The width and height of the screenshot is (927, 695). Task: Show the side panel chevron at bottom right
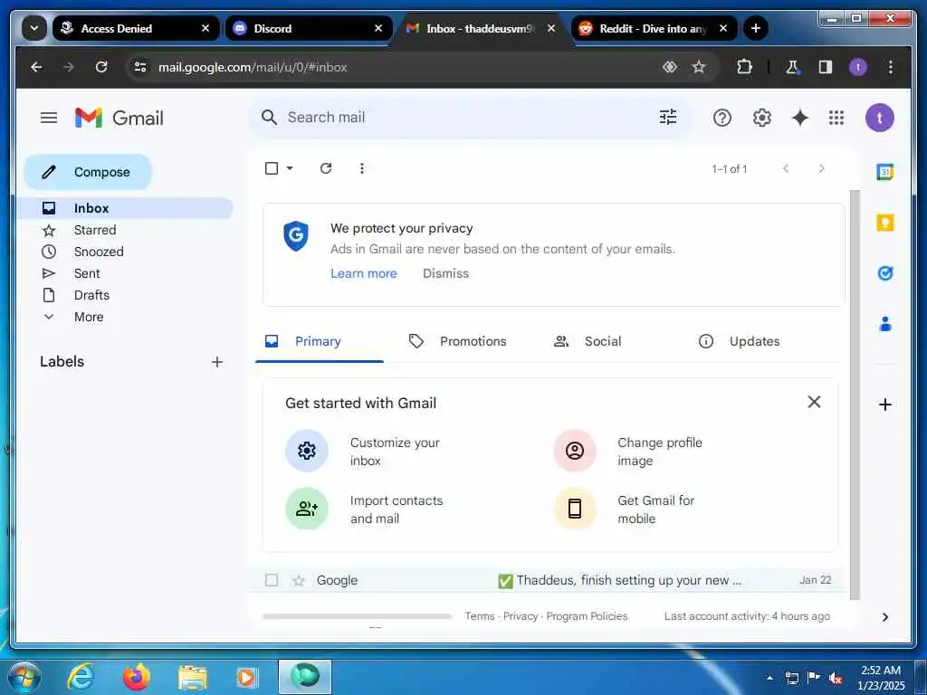click(885, 617)
